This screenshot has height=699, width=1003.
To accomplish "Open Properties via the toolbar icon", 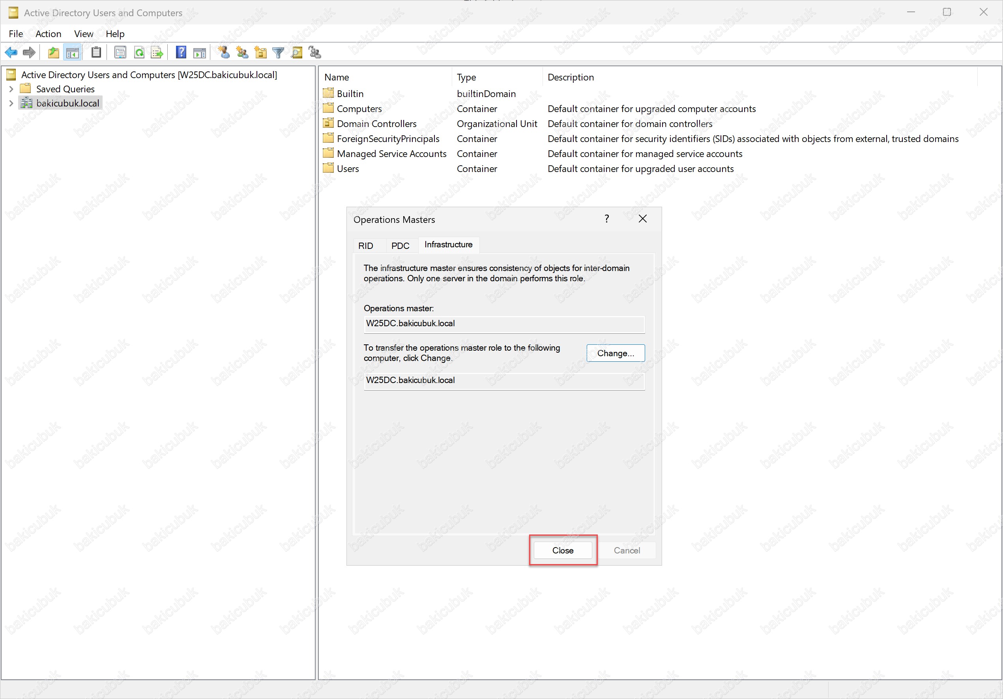I will click(x=120, y=53).
